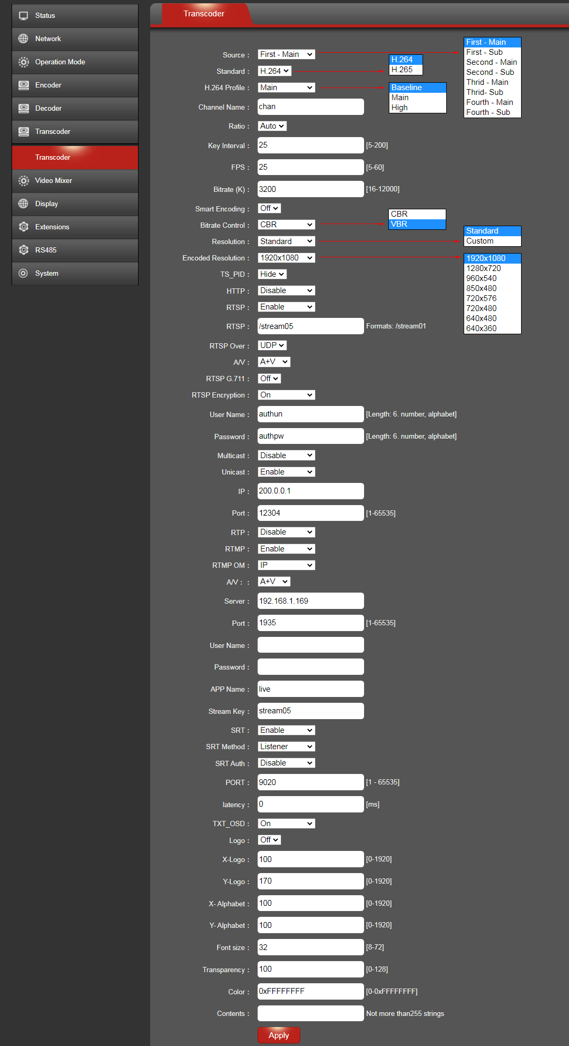Open the TS_PID Hide dropdown
The width and height of the screenshot is (569, 1046).
(x=272, y=274)
